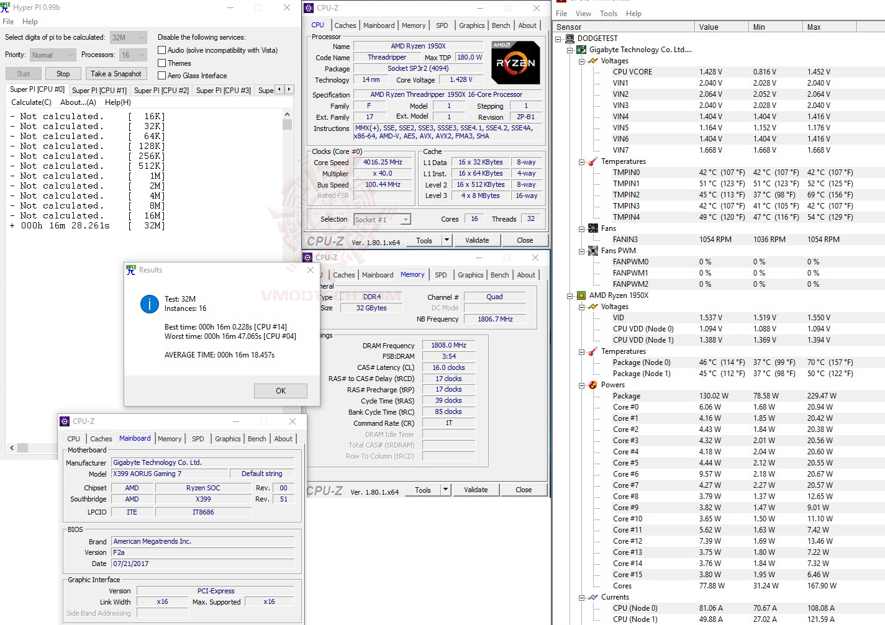Click Validate in the top CPU-Z window
Viewport: 885px width, 625px height.
coord(477,240)
